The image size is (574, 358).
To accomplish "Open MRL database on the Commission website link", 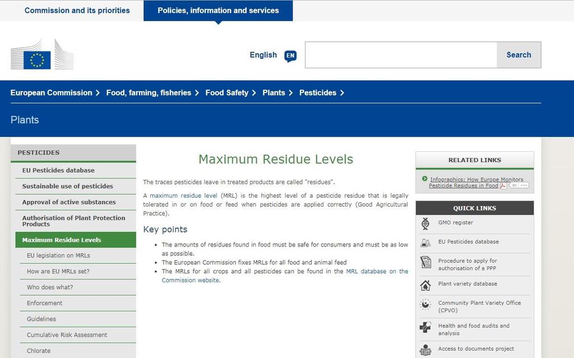I will pyautogui.click(x=285, y=276).
